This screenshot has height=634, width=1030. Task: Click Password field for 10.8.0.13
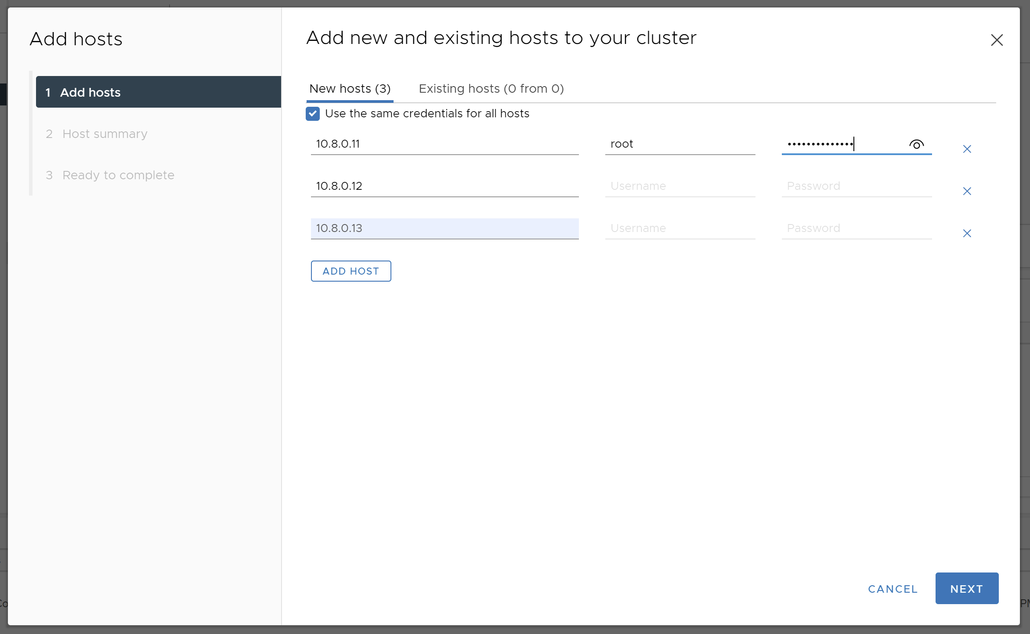(x=856, y=228)
